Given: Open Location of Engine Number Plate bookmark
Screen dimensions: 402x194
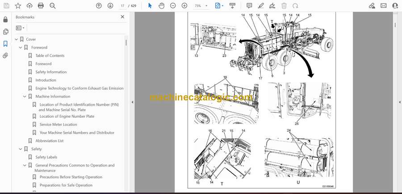Looking at the screenshot, I should [x=67, y=116].
